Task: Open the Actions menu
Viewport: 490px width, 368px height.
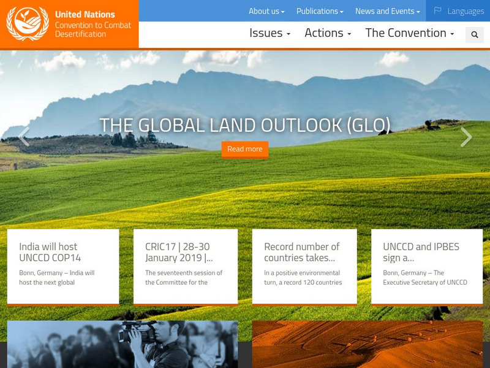Action: click(328, 33)
